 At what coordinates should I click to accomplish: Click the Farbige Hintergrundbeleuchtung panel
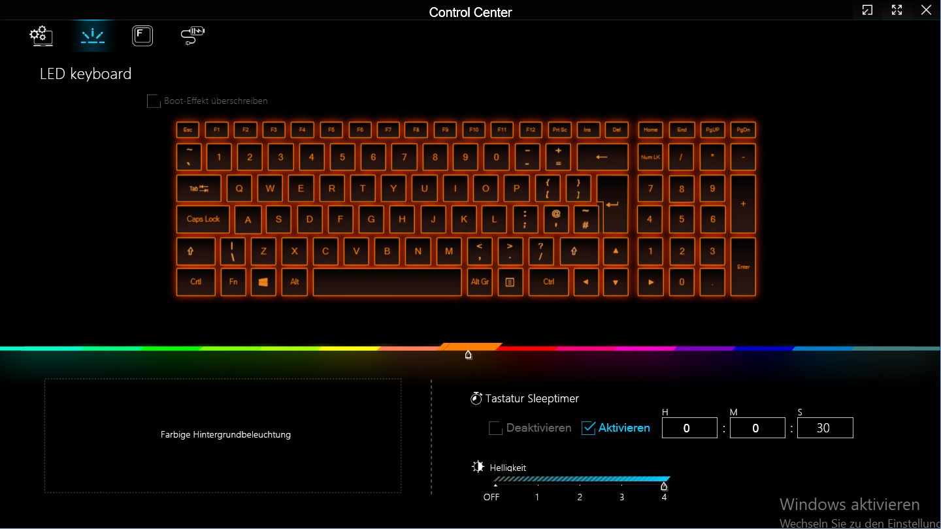[x=223, y=435]
